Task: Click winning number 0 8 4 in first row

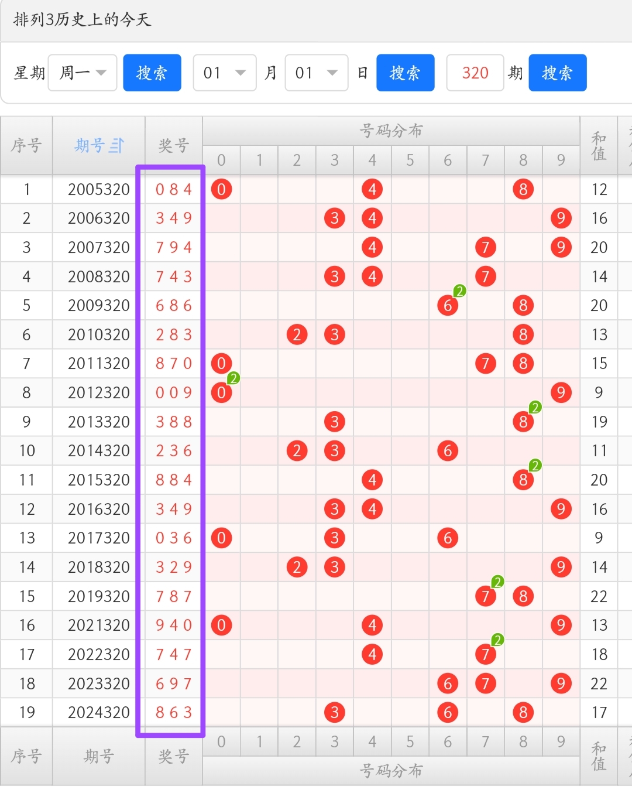Action: click(x=174, y=189)
